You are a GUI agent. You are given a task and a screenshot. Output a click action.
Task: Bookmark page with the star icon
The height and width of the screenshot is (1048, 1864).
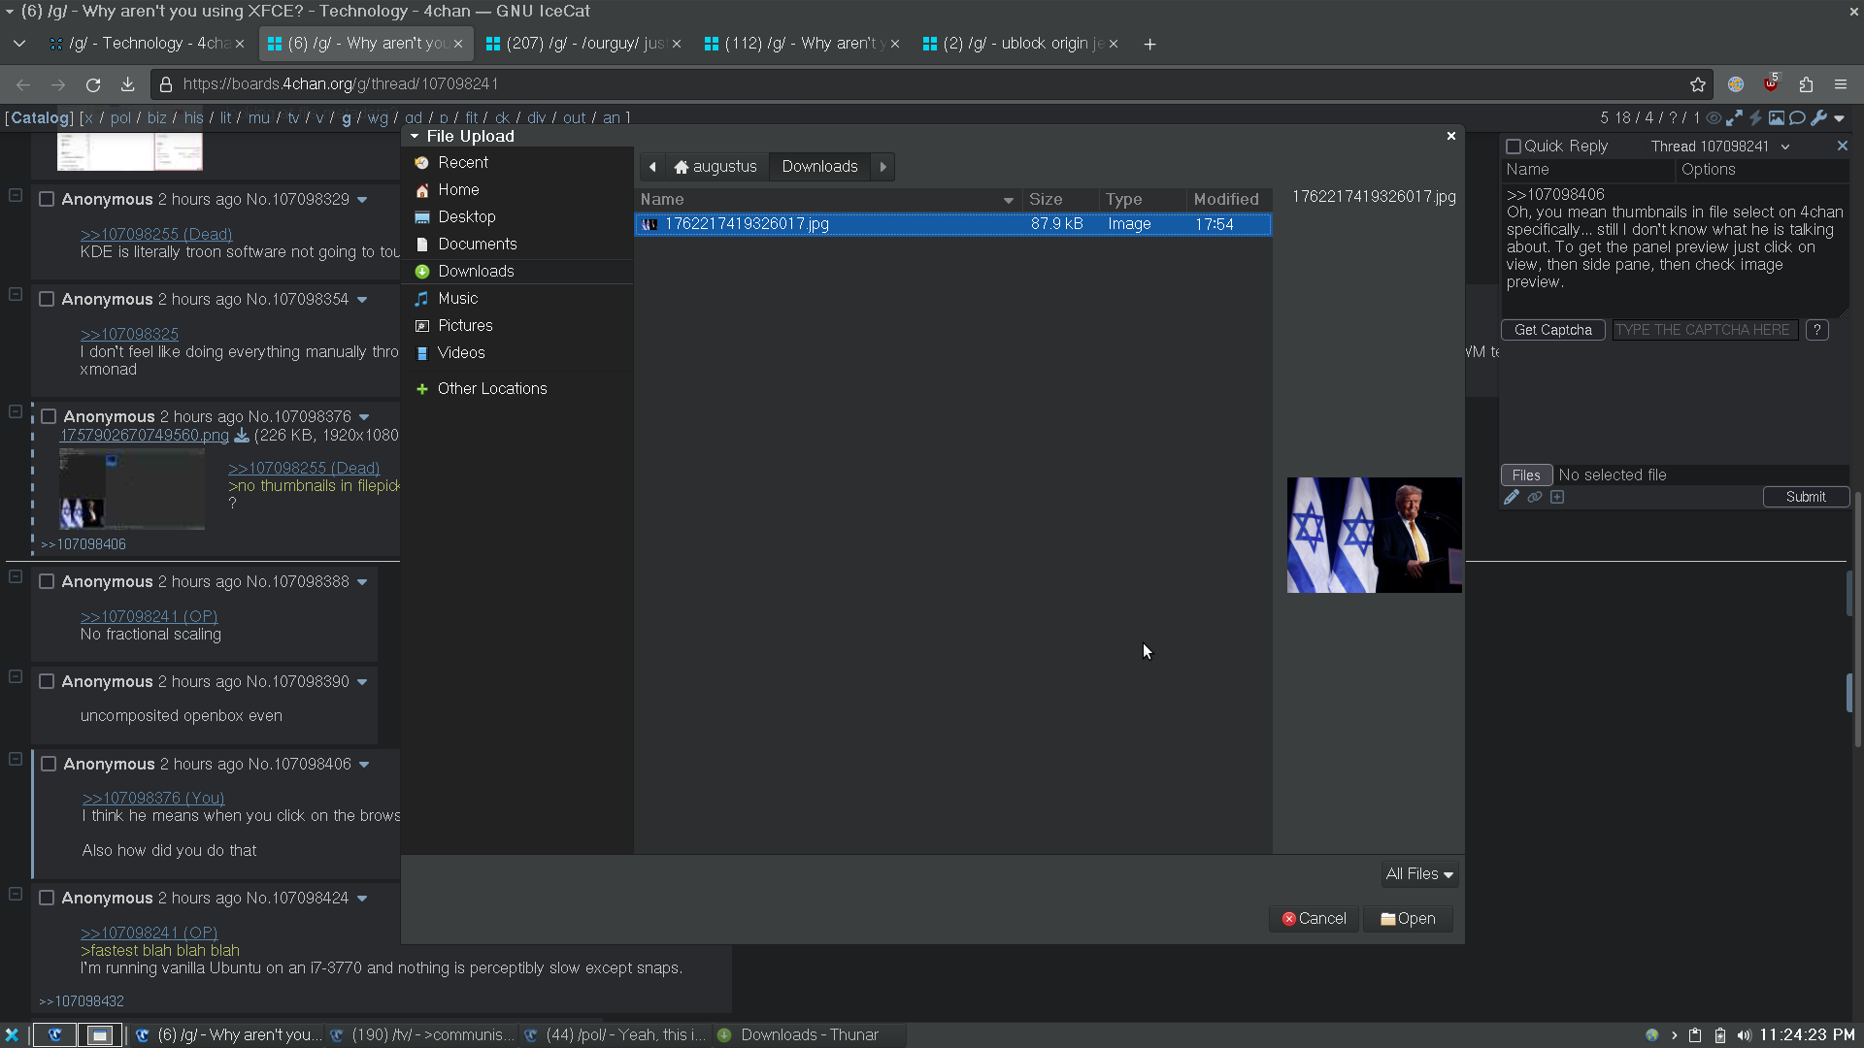pos(1698,84)
